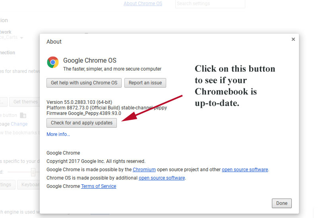Select the Version 55.0.2883.103 text
Viewport: 318px width, 218px height.
[79, 102]
